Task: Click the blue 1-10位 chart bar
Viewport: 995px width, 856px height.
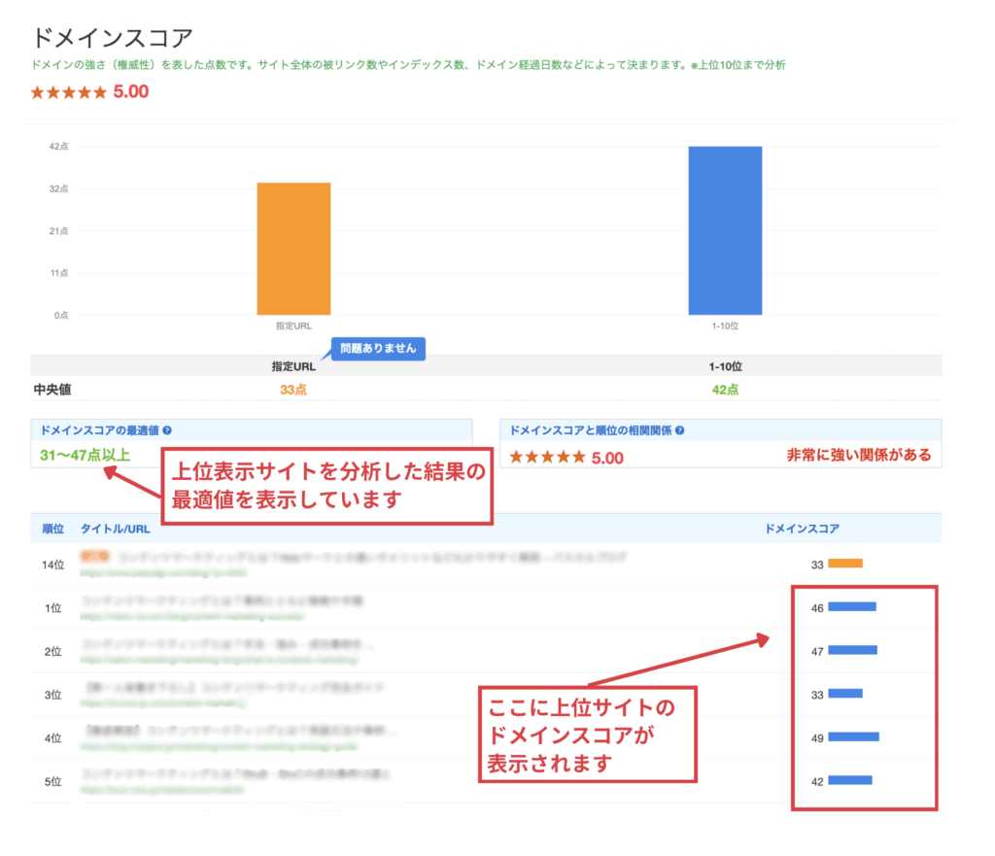Action: pyautogui.click(x=725, y=230)
